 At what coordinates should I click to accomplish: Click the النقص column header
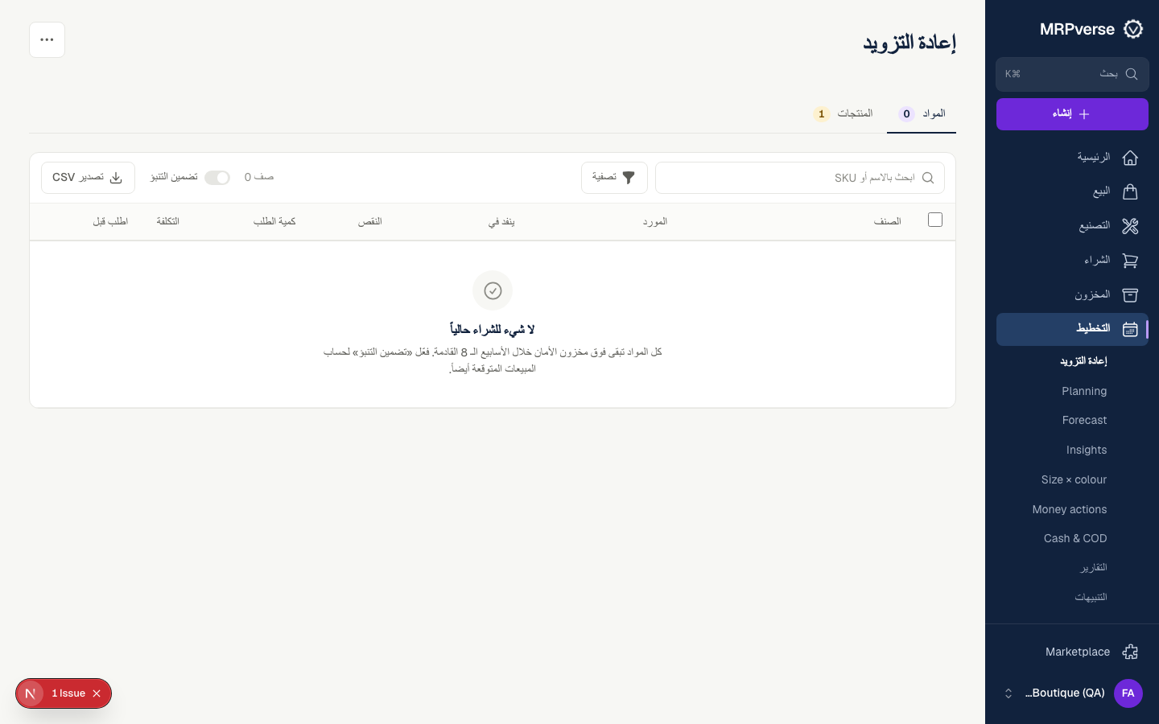click(370, 221)
